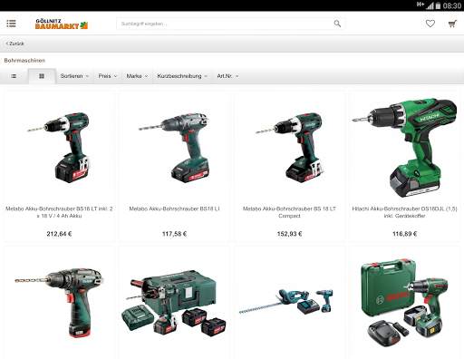Expand the Preis filter dropdown
Viewport: 464px width, 359px height.
coord(108,76)
